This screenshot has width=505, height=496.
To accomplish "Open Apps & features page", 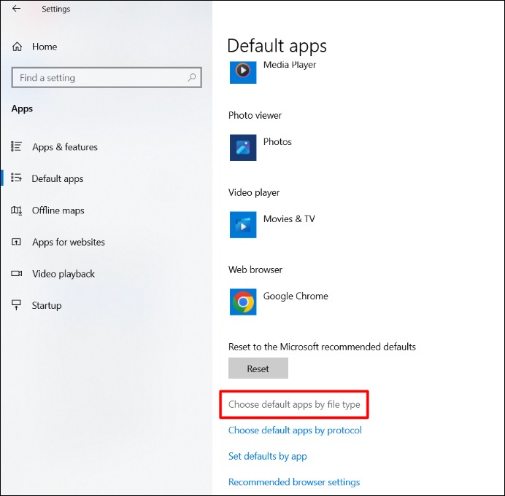I will click(64, 147).
